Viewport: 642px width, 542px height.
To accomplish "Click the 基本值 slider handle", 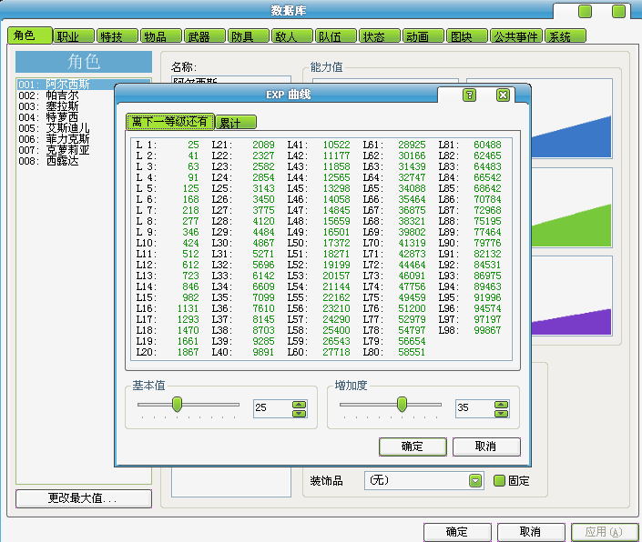I will click(177, 405).
